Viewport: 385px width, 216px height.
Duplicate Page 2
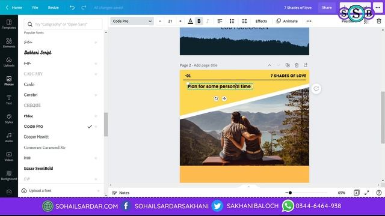point(288,65)
